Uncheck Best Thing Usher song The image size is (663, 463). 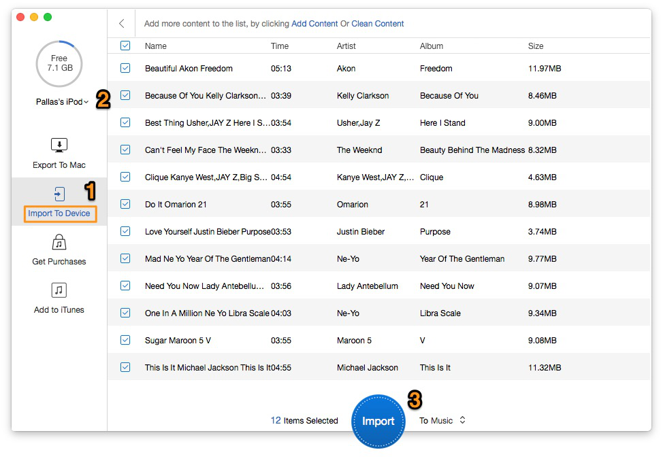coord(125,122)
